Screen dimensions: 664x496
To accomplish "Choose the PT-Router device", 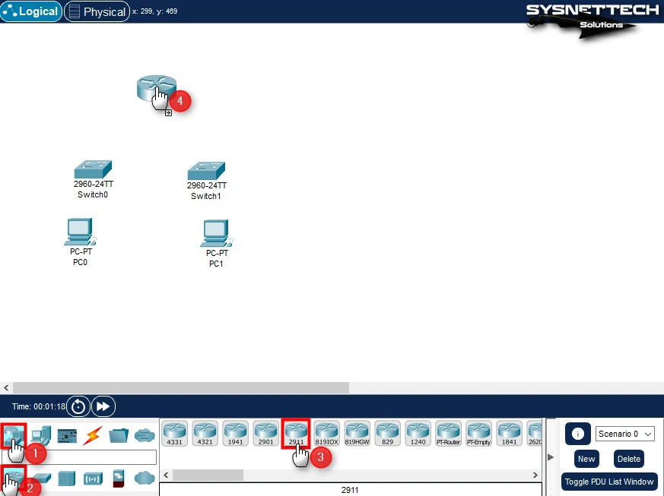I will (x=448, y=433).
